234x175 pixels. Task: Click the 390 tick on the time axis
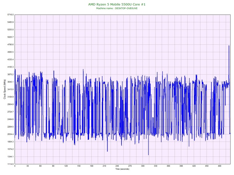point(181,166)
